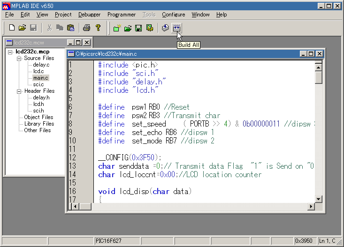Click the void lcd_disp(char data) line

point(145,191)
